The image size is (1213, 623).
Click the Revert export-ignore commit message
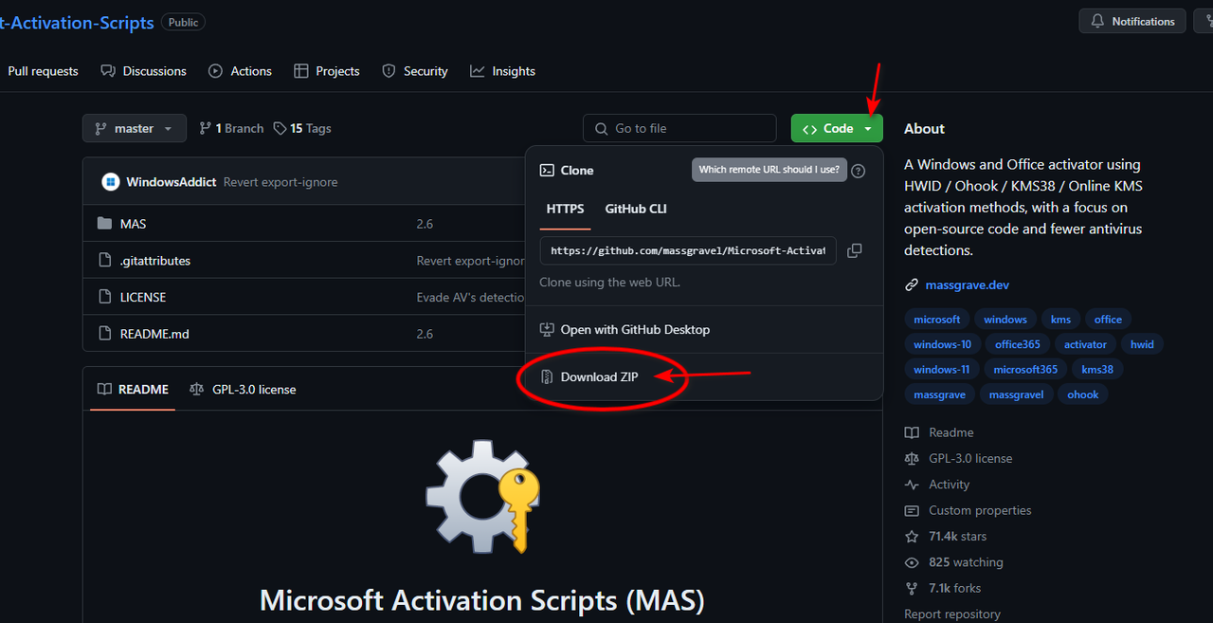[x=281, y=182]
